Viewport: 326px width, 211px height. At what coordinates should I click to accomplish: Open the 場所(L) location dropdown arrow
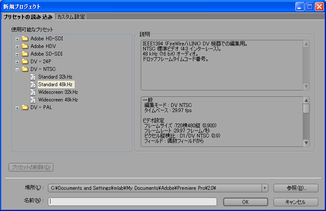click(265, 188)
